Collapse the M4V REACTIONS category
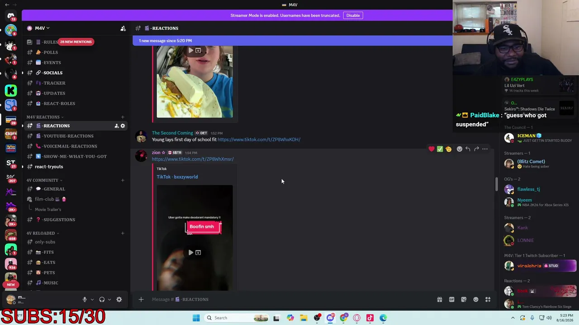This screenshot has height=325, width=579. pyautogui.click(x=45, y=117)
